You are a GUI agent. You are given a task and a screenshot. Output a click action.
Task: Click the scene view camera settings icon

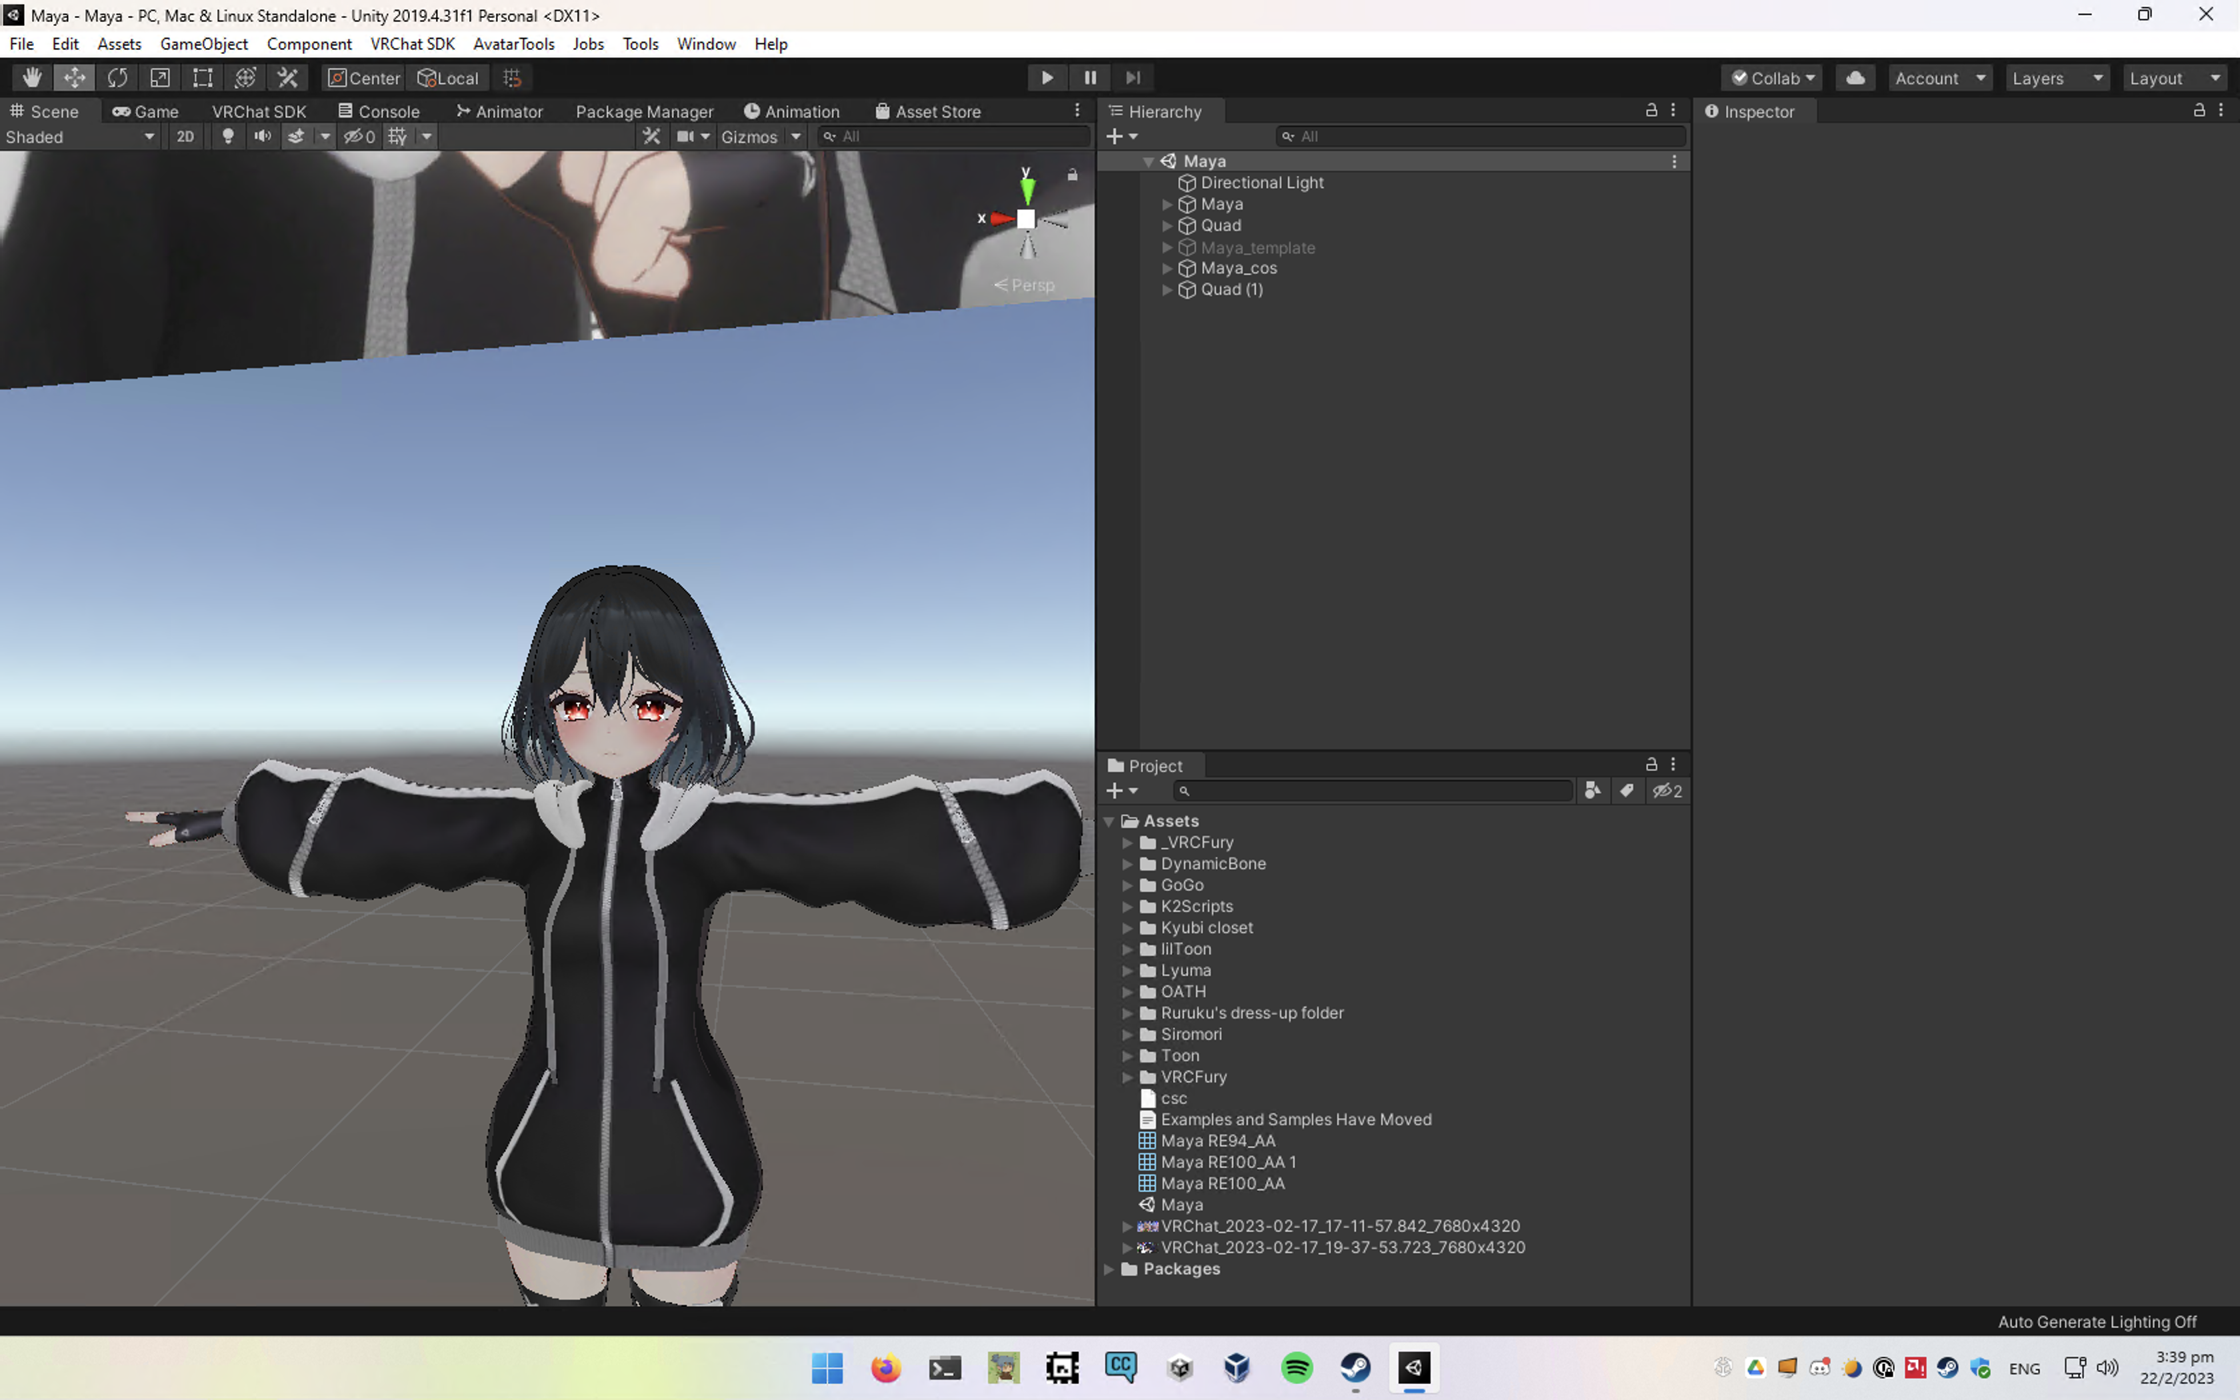click(686, 136)
